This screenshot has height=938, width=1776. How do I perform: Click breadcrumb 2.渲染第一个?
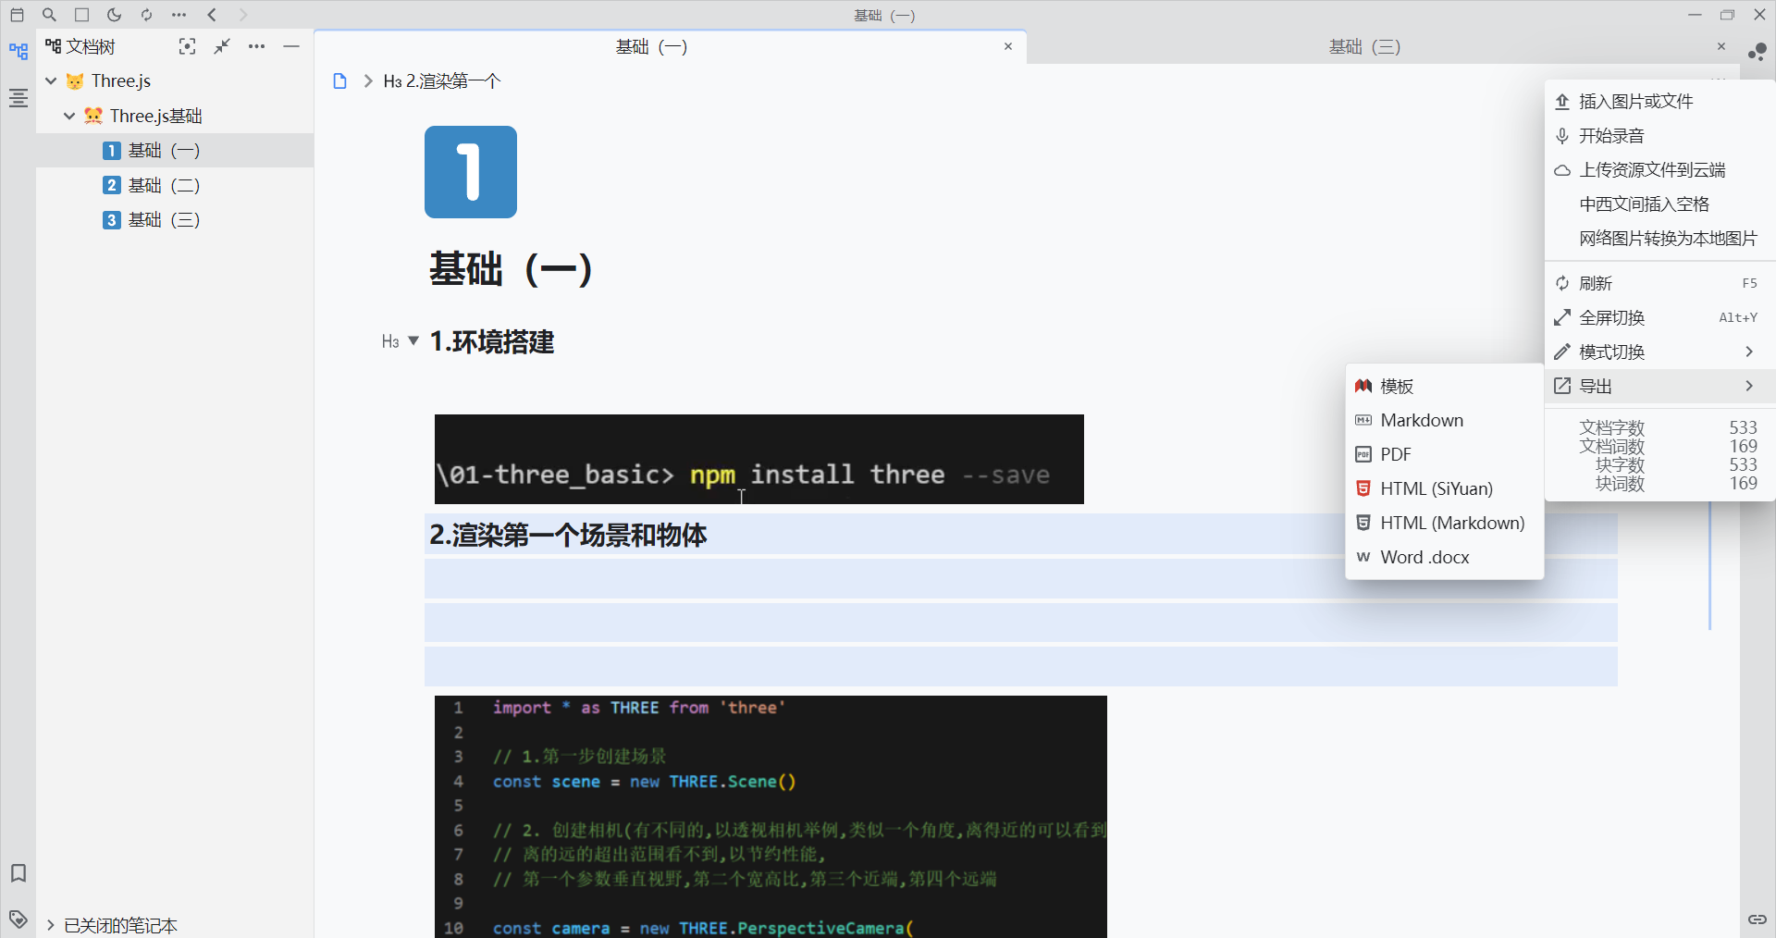(x=442, y=81)
